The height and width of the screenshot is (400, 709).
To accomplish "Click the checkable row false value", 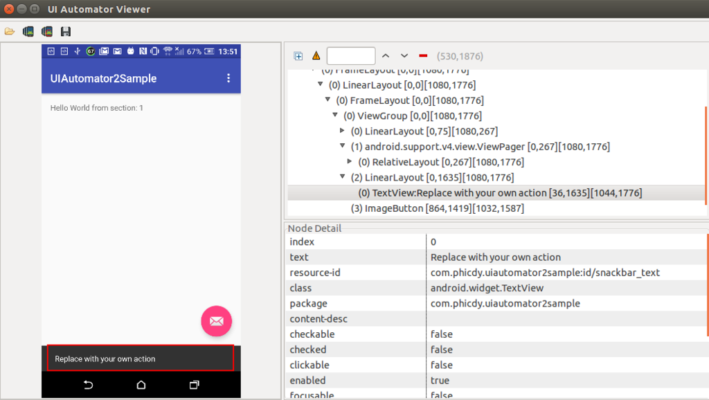I will [441, 334].
